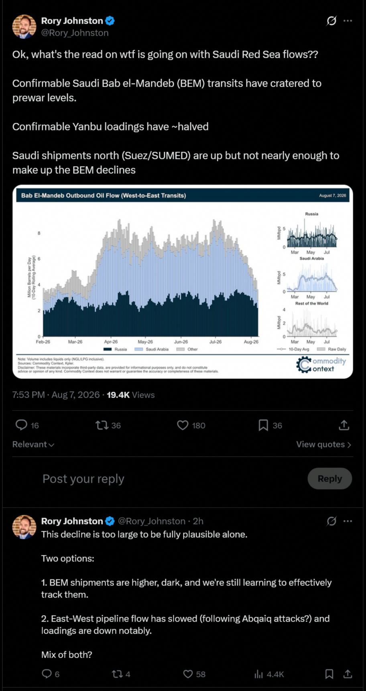Repost the reply showing 4 reposts
366x691 pixels.
point(117,674)
